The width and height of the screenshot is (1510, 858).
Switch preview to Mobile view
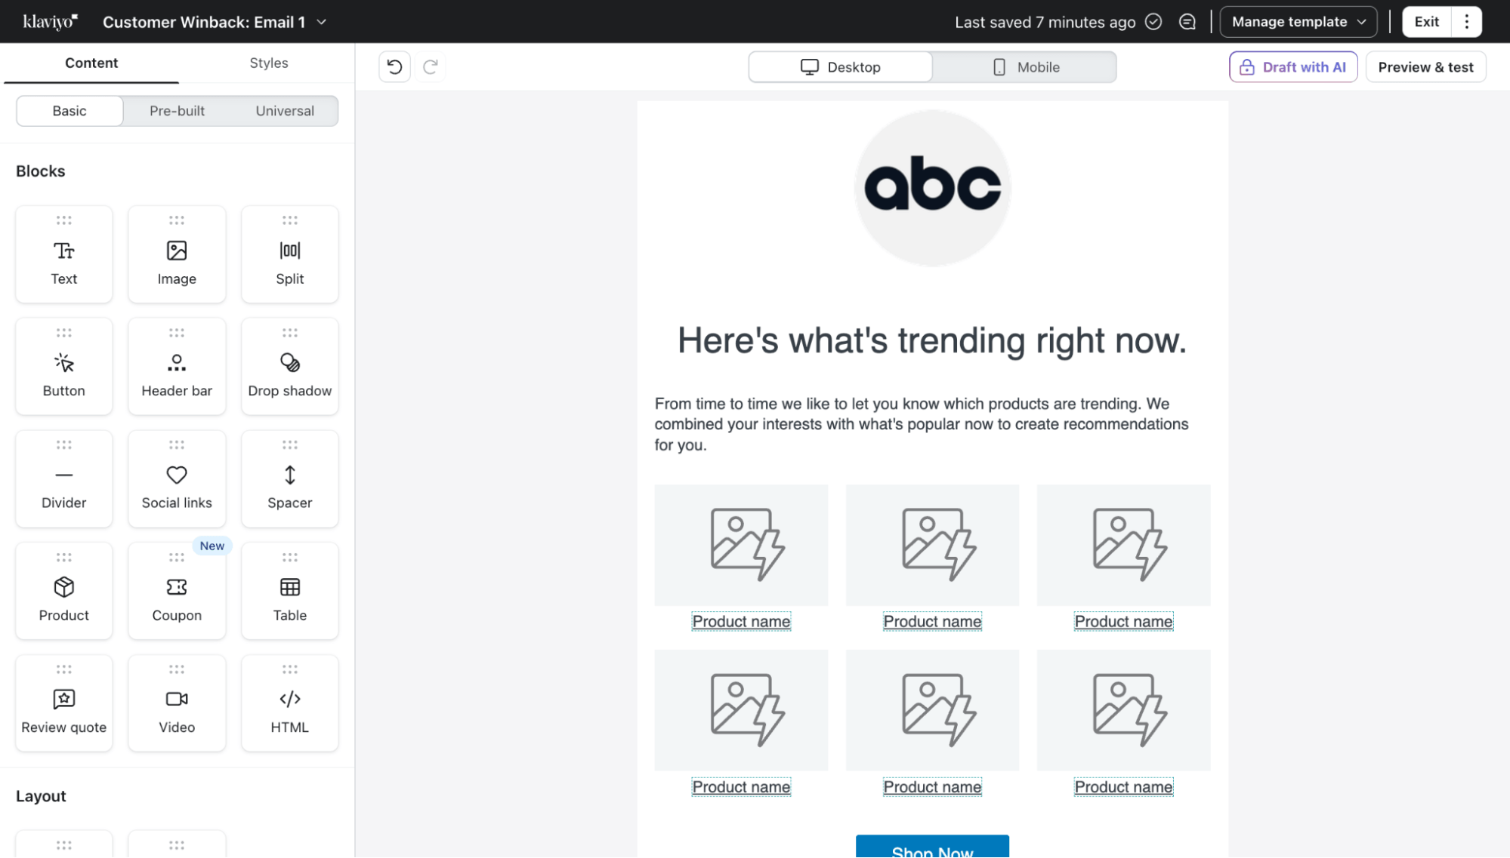pyautogui.click(x=1025, y=67)
